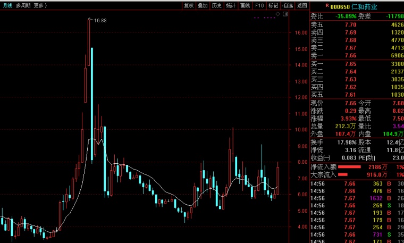Click the 16.88 peak price marker

pos(100,20)
